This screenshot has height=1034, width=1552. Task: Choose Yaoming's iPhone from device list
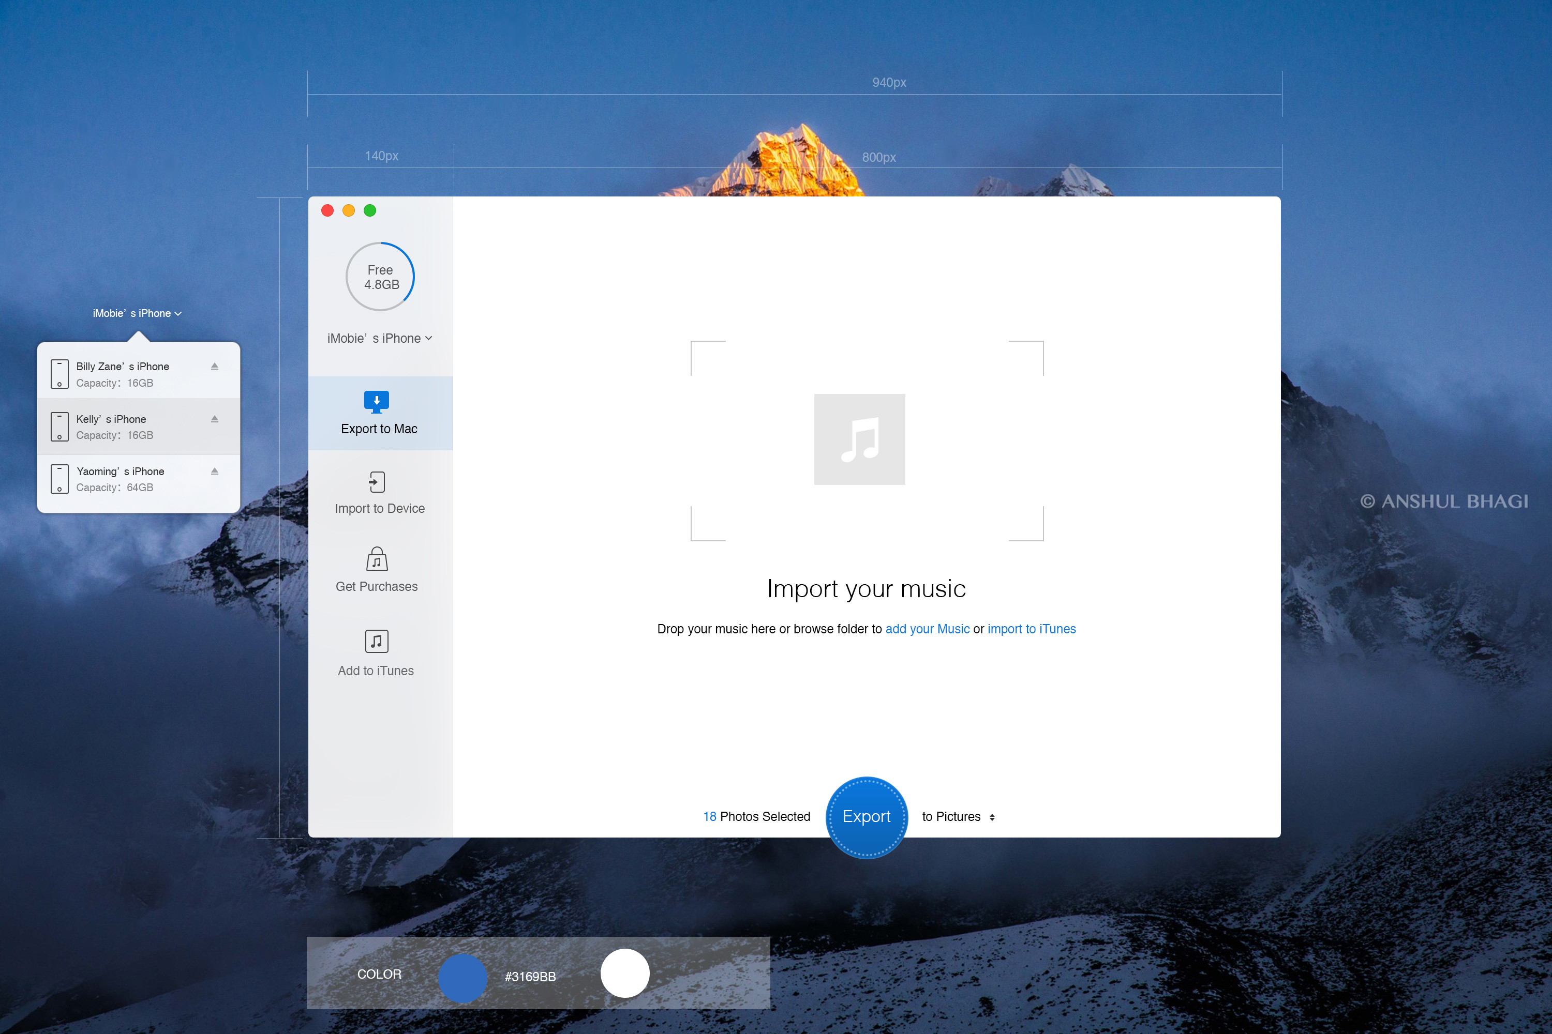139,483
